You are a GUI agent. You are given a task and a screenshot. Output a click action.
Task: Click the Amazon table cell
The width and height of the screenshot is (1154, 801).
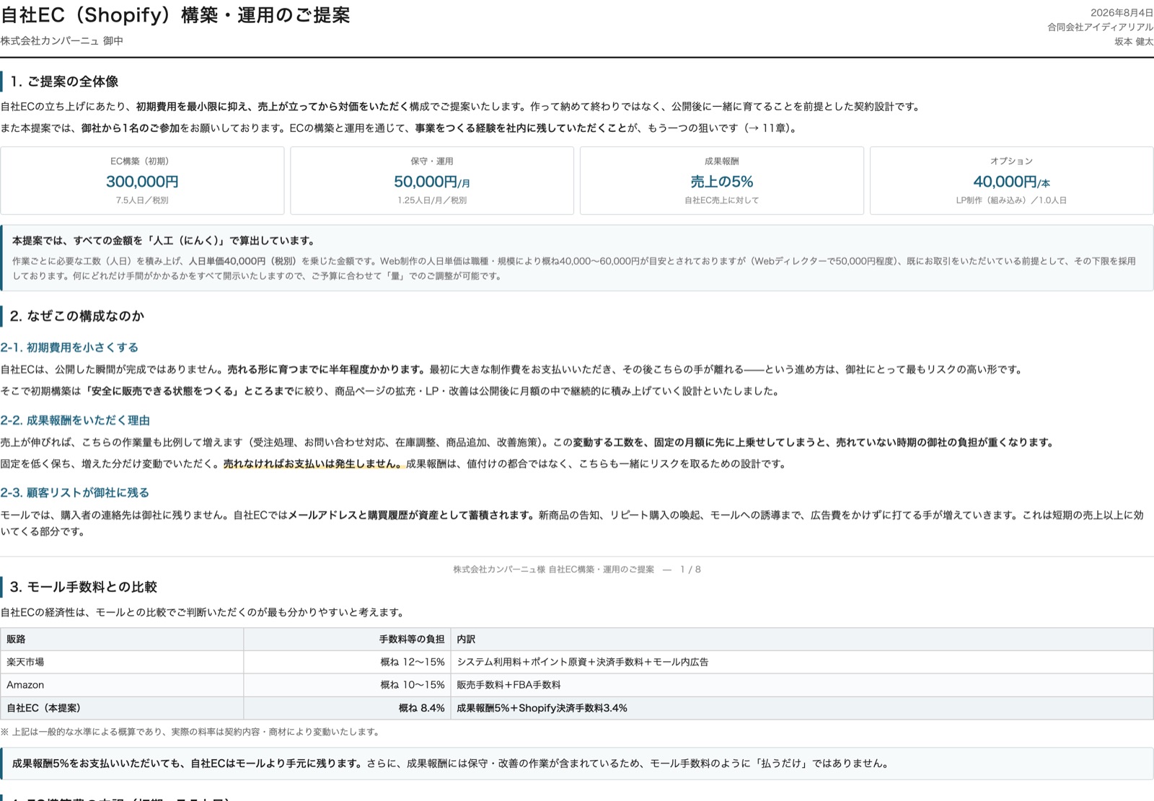click(121, 685)
